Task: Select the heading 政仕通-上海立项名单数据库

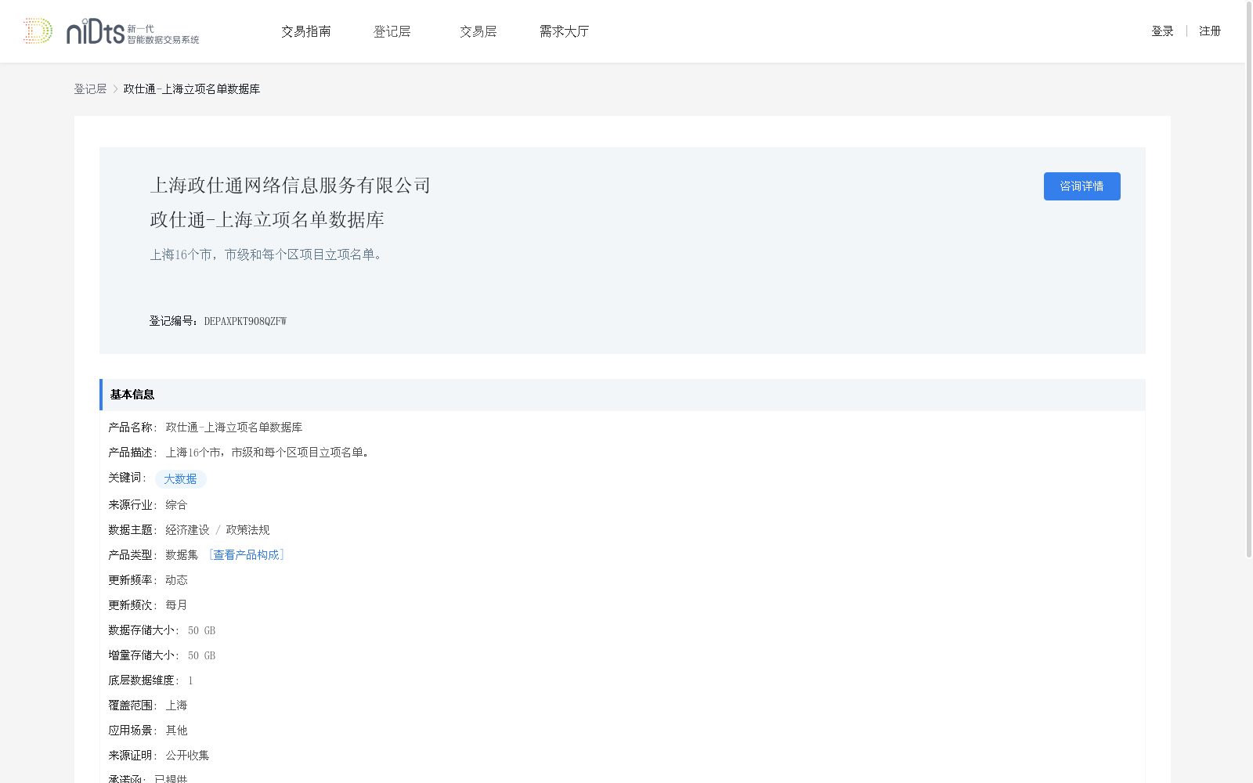Action: pyautogui.click(x=267, y=220)
